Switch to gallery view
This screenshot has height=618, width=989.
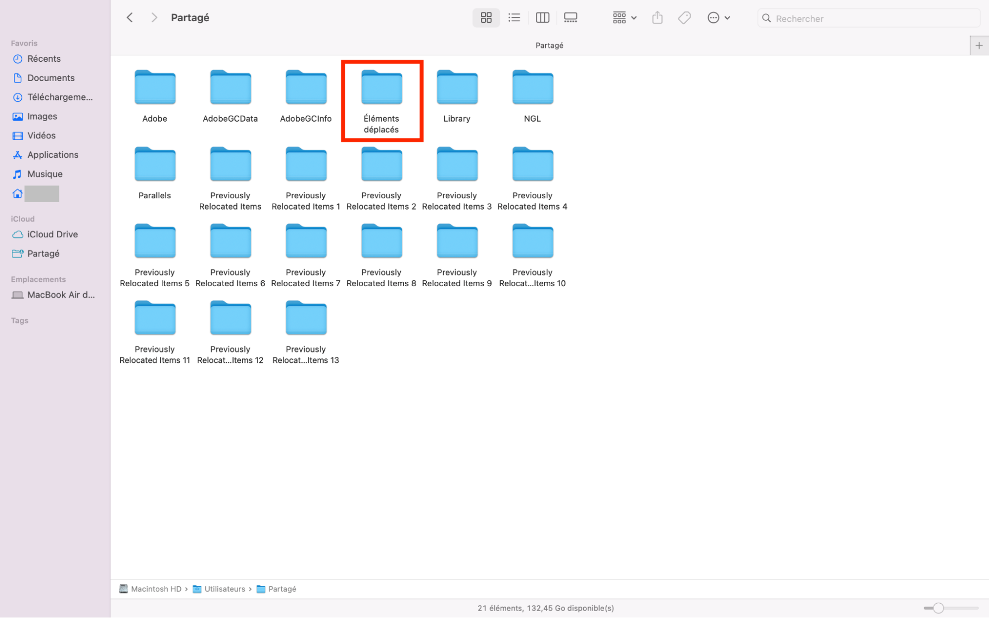pyautogui.click(x=570, y=18)
